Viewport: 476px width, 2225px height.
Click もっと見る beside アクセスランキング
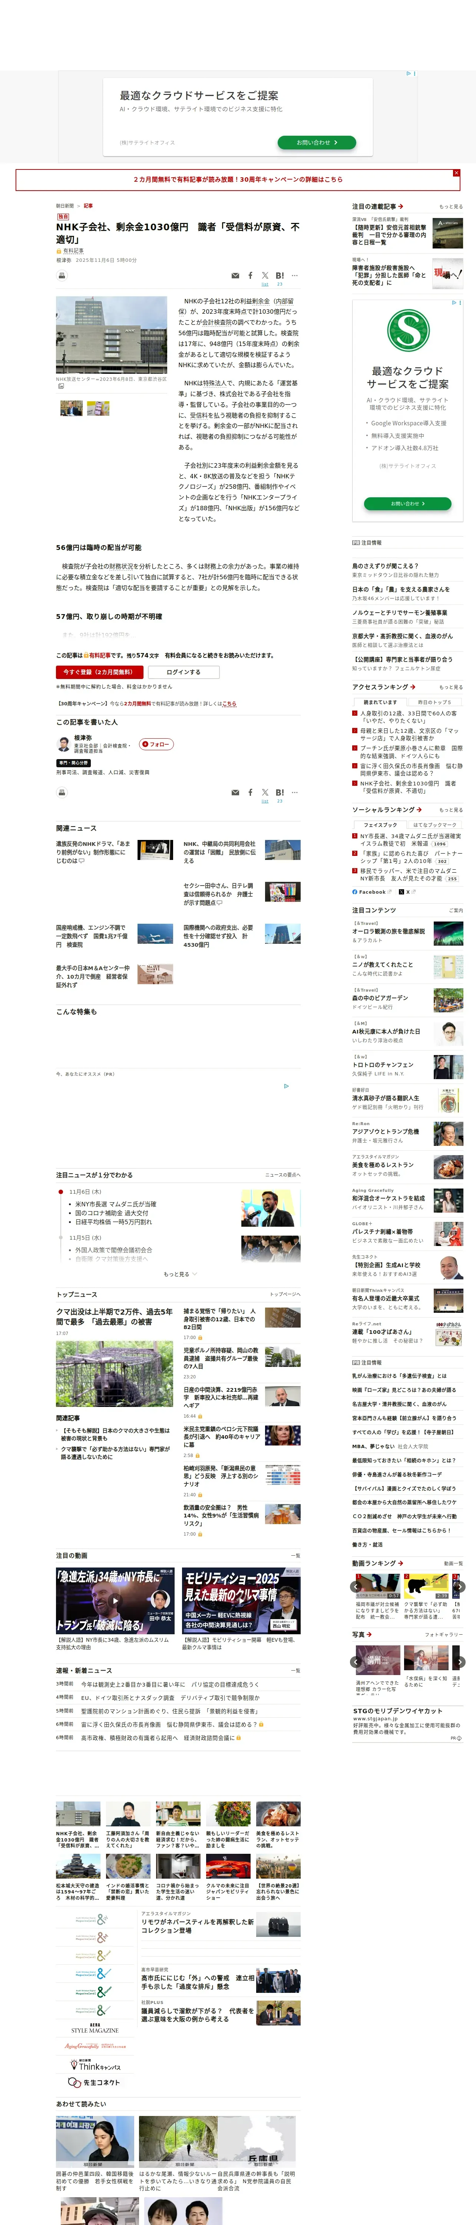451,688
